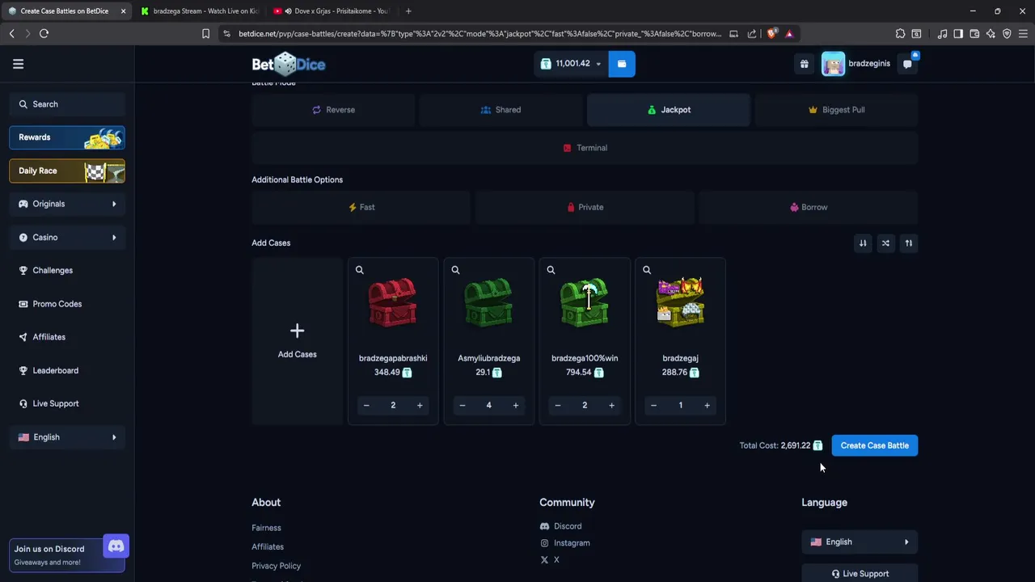The image size is (1035, 582).
Task: Click the BetDice logo
Action: coord(289,64)
